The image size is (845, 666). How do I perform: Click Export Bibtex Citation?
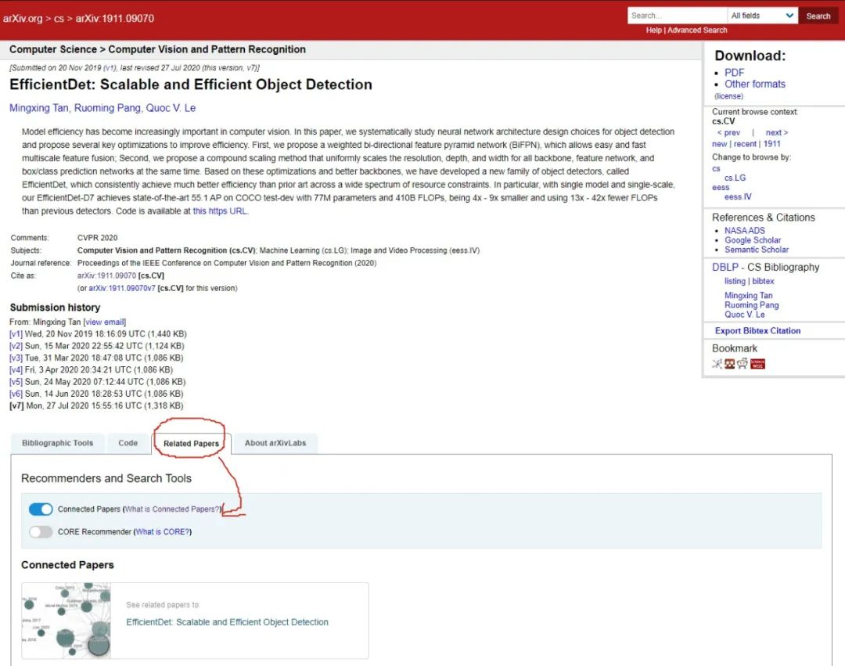757,331
